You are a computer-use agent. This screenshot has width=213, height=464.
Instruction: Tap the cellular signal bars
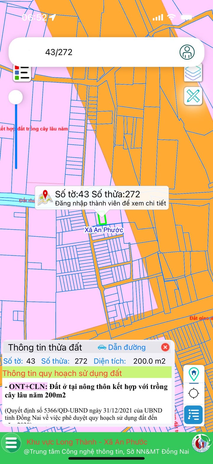[158, 17]
